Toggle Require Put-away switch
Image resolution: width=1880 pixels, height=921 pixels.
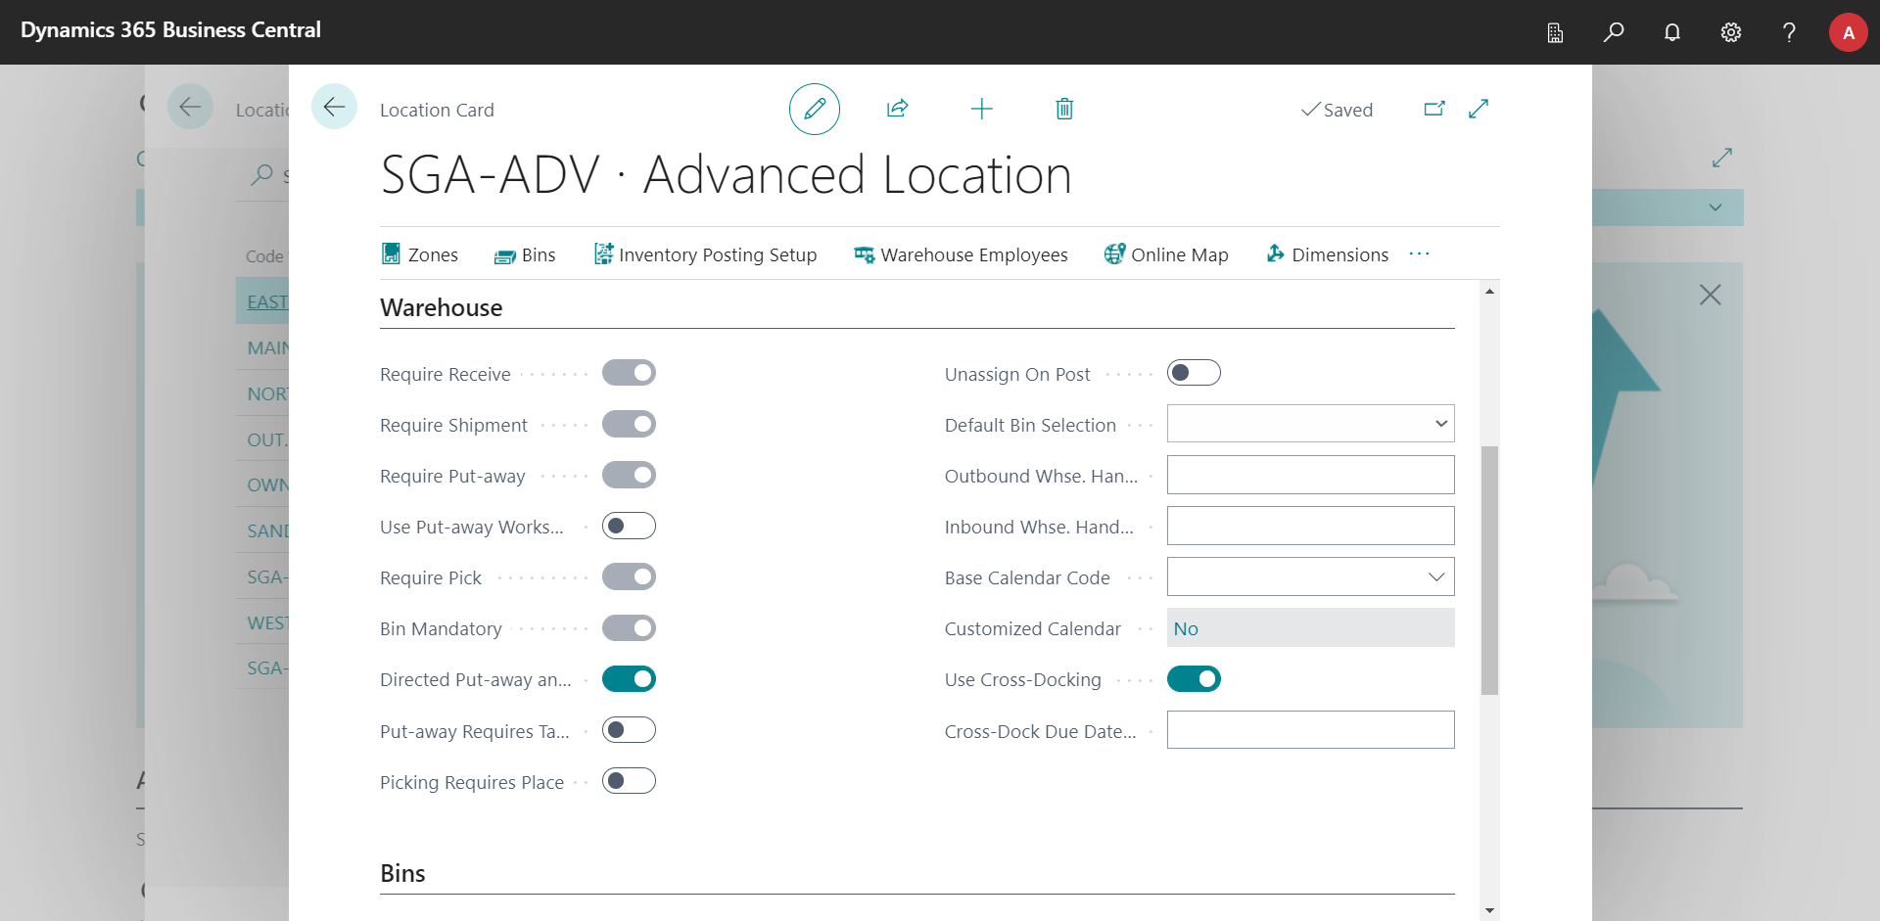tap(629, 475)
